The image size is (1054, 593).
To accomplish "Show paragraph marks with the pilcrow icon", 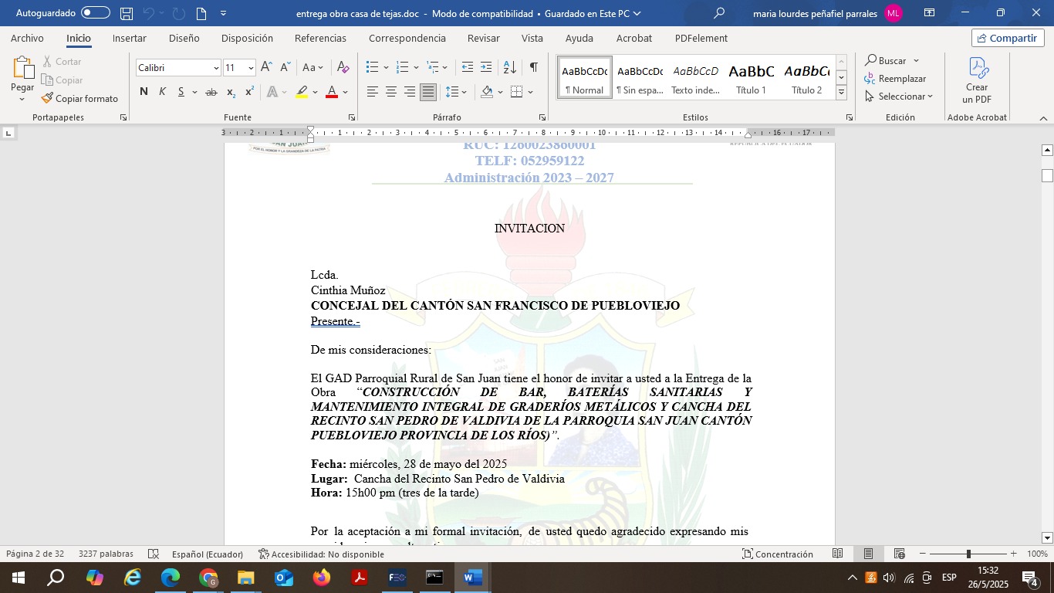I will (533, 68).
